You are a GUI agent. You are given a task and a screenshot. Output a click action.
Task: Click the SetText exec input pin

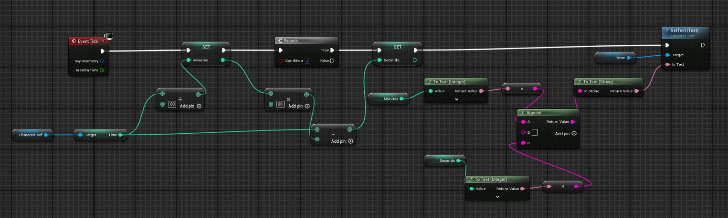pos(667,45)
